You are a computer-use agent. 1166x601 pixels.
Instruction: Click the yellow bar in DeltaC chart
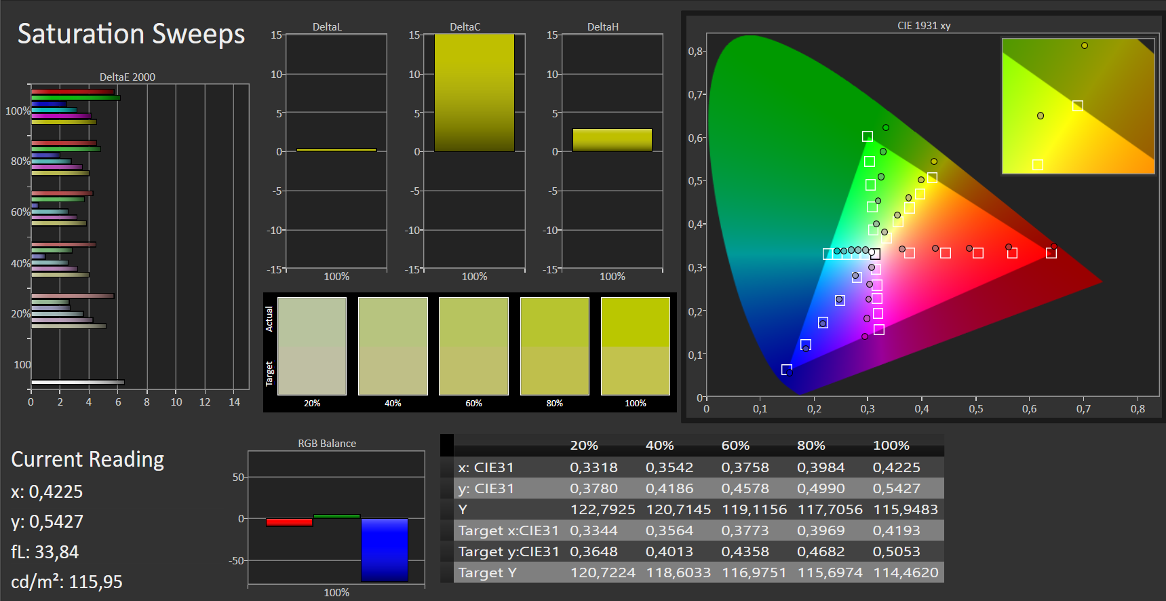pyautogui.click(x=474, y=93)
